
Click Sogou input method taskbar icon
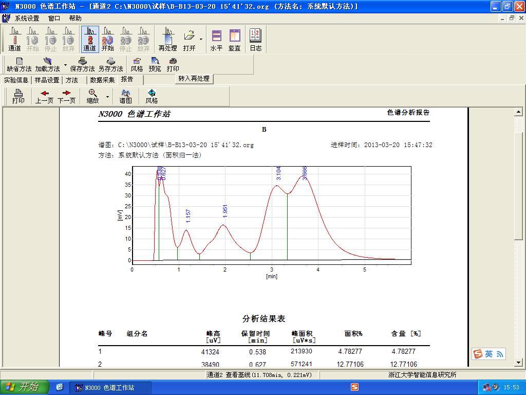[354, 387]
